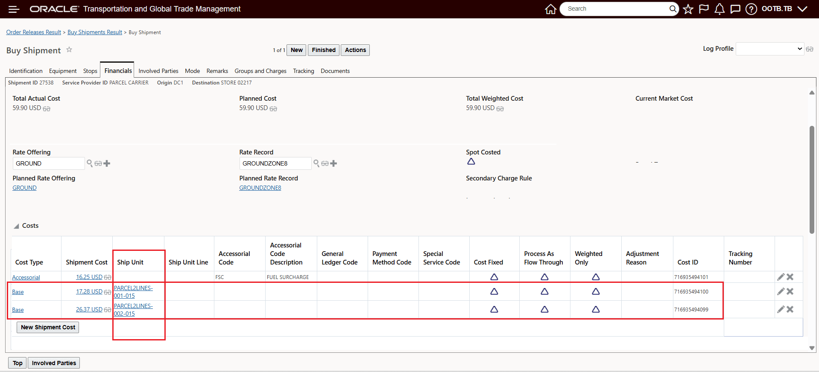Select the Mode tab
The image size is (819, 372).
(192, 71)
